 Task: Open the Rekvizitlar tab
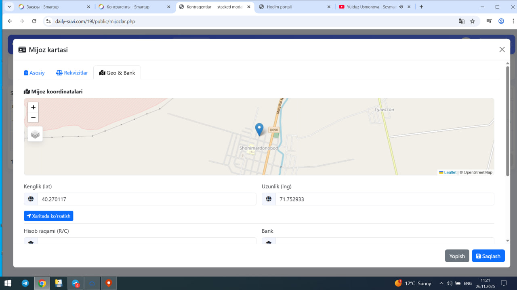tap(72, 73)
